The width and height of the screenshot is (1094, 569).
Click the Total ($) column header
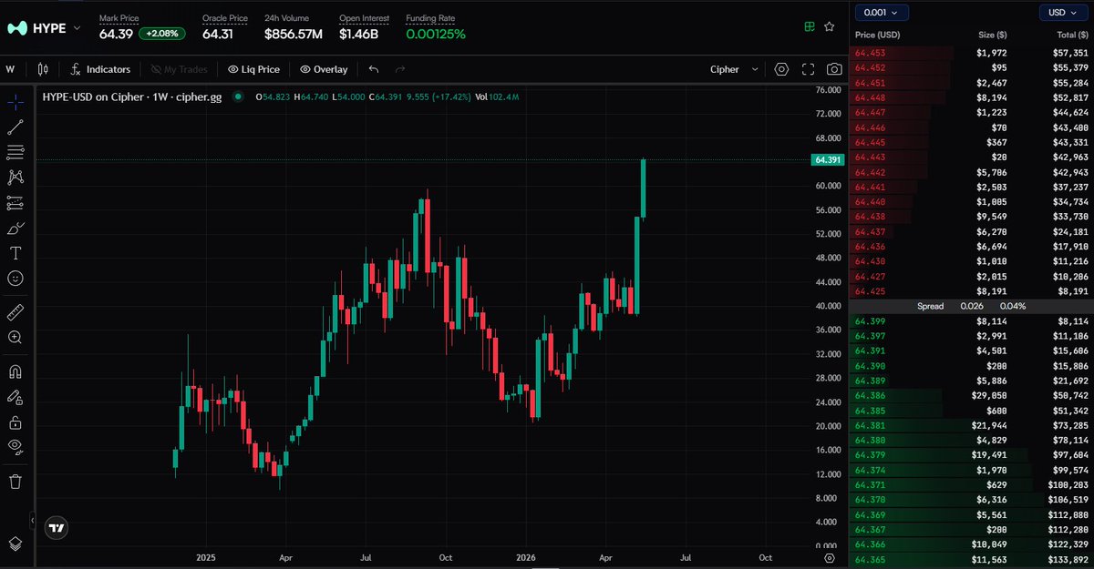[1072, 35]
